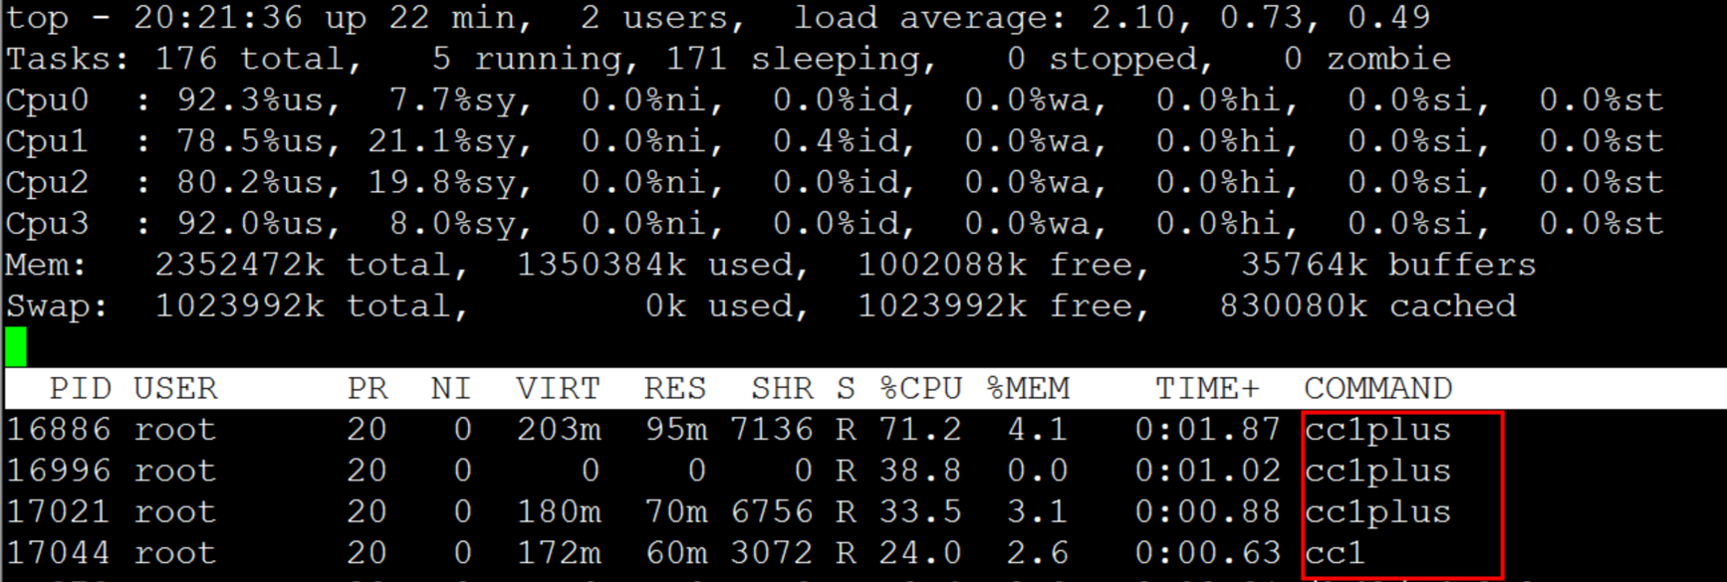Click the 2 users entry
This screenshot has width=1727, height=582.
(663, 18)
